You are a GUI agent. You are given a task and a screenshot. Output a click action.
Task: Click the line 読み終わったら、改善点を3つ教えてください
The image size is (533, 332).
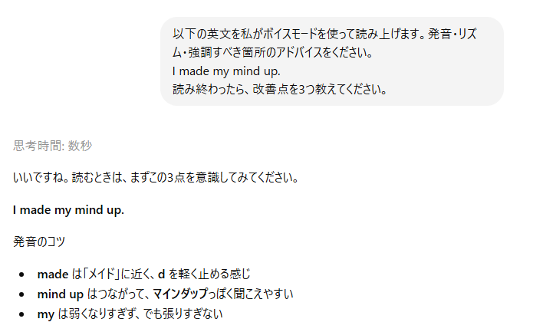(278, 89)
